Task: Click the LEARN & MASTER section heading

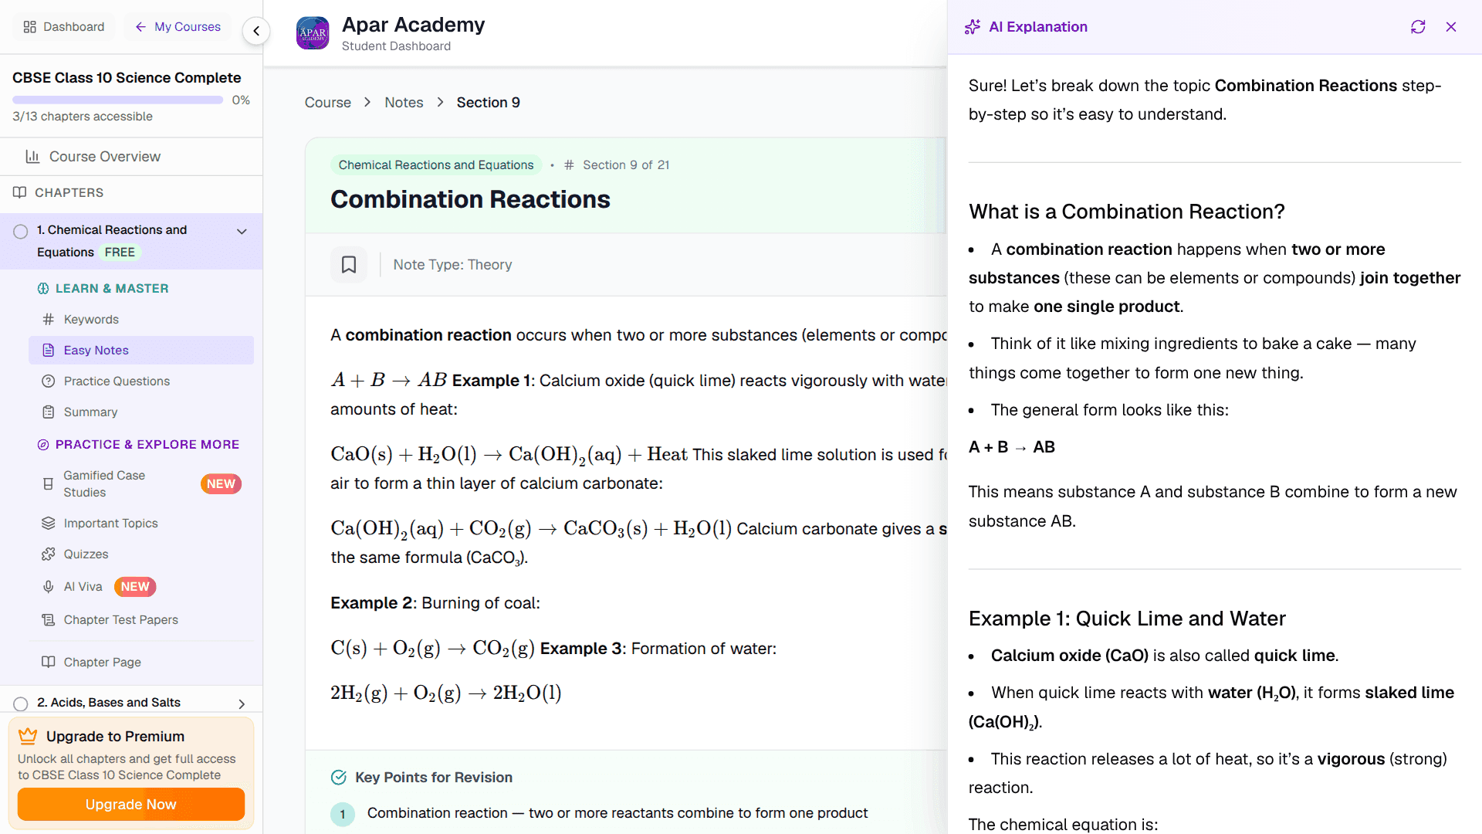Action: [112, 289]
